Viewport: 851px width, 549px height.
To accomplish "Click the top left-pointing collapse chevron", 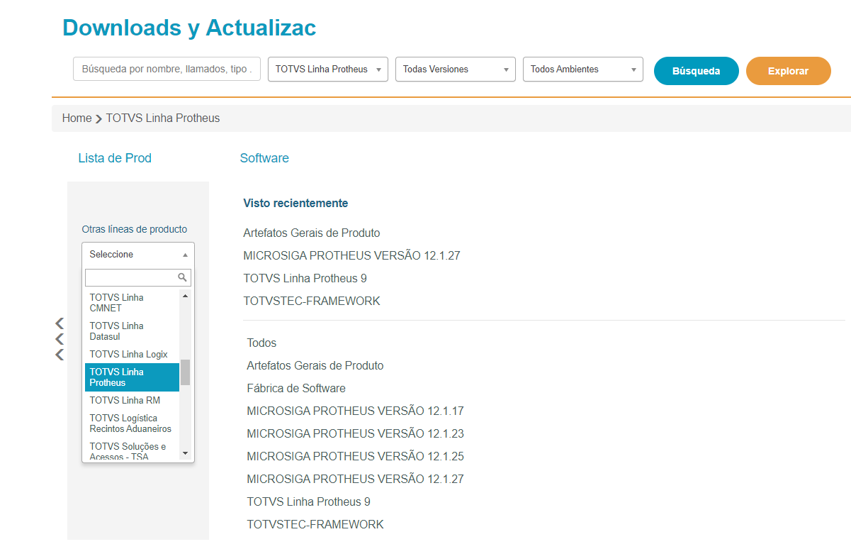I will click(60, 323).
